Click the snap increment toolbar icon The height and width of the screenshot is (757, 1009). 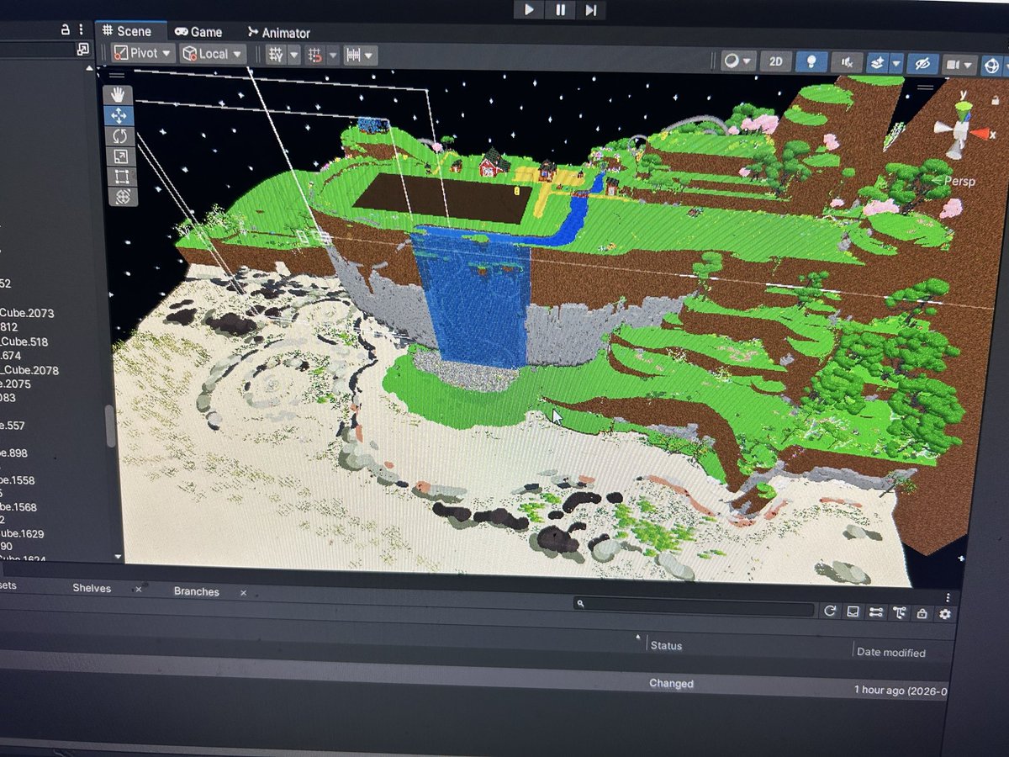pyautogui.click(x=353, y=55)
